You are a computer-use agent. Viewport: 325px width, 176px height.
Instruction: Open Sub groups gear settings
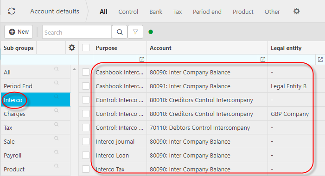tap(72, 48)
